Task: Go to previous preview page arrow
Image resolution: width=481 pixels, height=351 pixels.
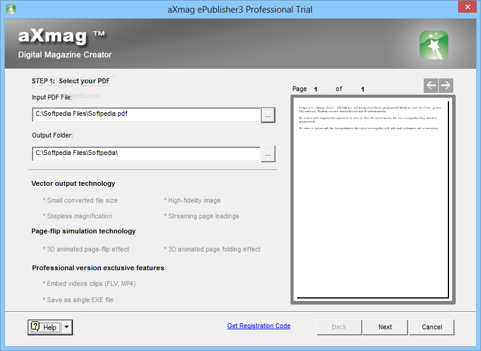Action: coord(431,85)
